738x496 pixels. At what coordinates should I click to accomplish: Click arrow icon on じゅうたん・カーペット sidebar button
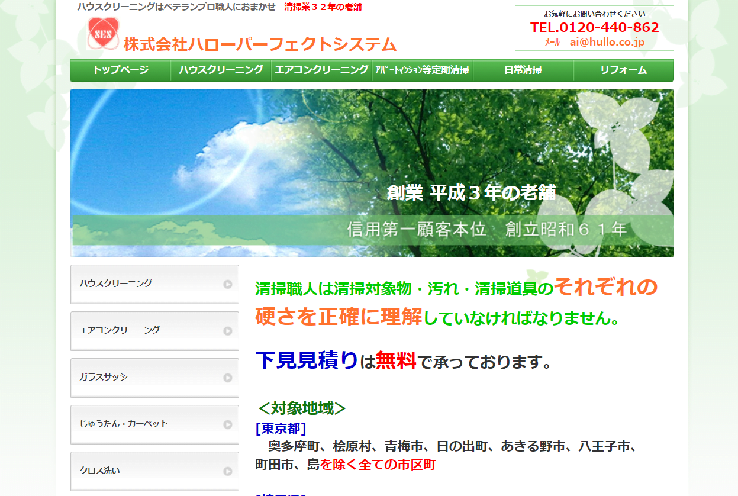(x=227, y=424)
